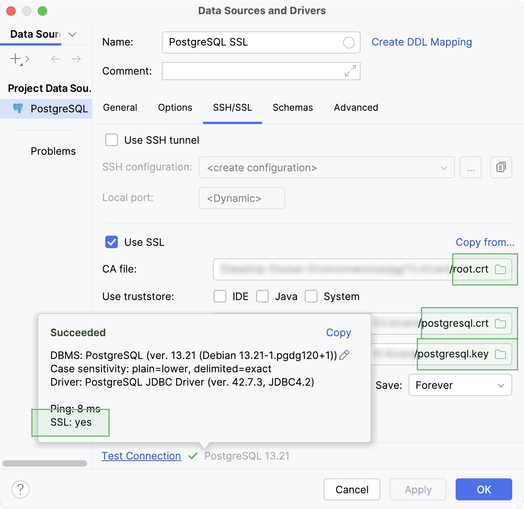Enable the Java truststore checkbox
524x509 pixels.
point(262,296)
